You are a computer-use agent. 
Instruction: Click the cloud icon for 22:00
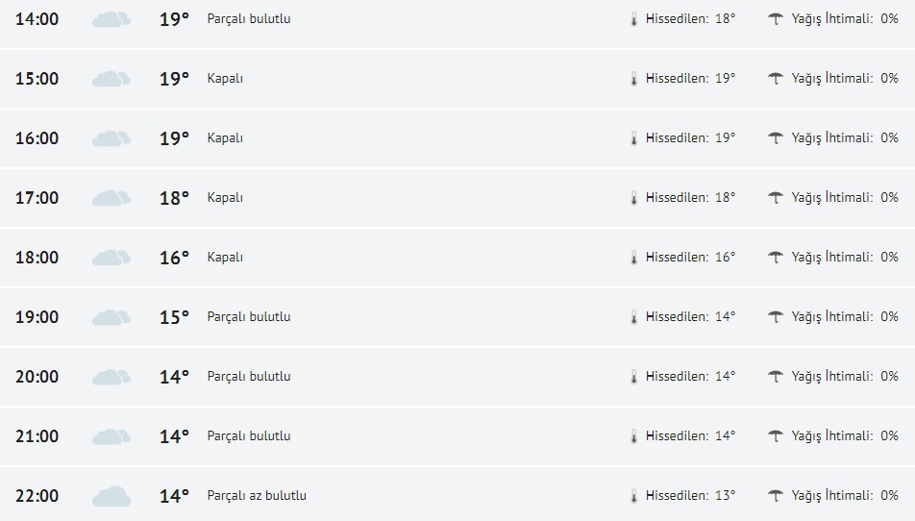(x=111, y=496)
